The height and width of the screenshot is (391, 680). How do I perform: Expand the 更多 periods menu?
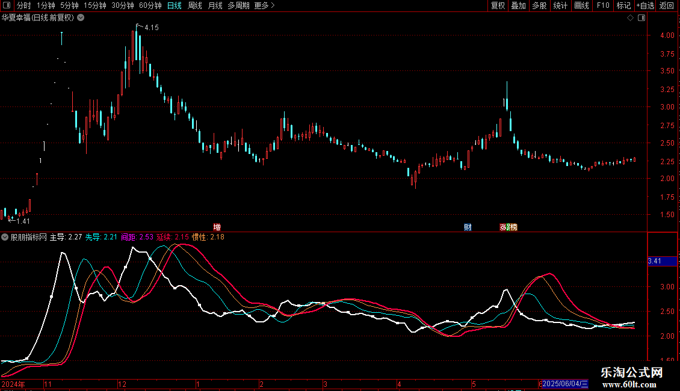(264, 5)
